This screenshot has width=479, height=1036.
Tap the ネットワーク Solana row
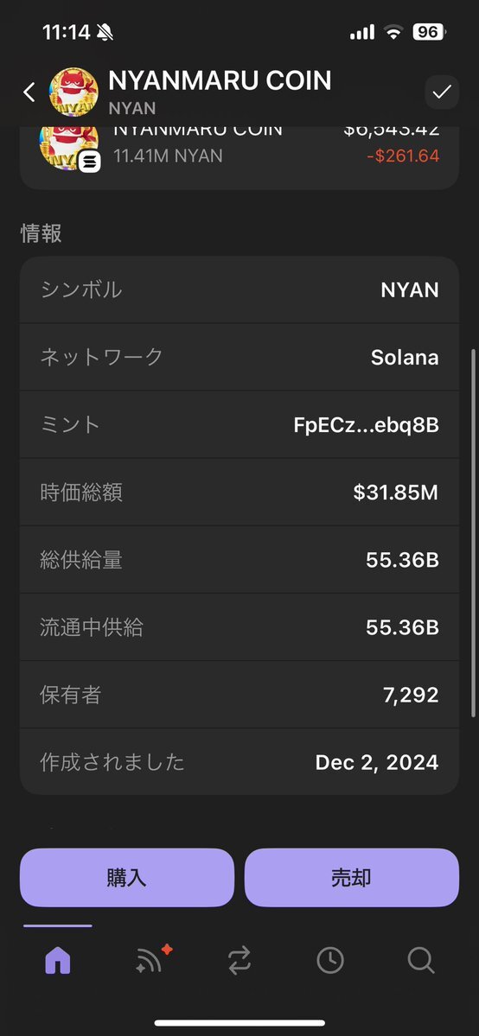coord(239,358)
